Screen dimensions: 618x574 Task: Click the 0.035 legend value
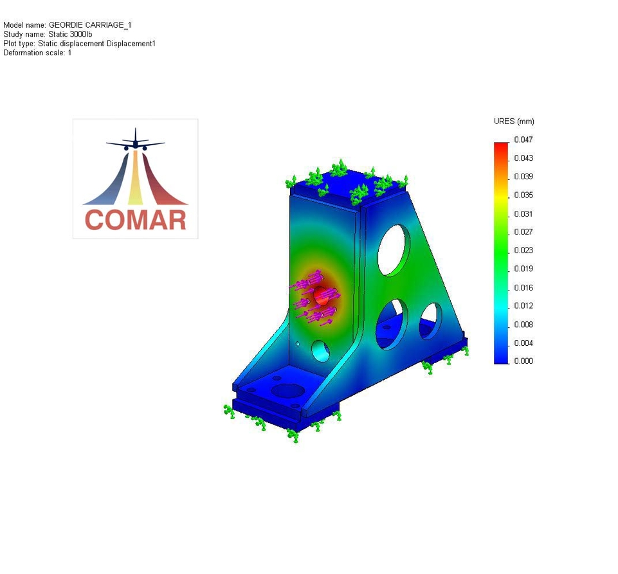523,195
